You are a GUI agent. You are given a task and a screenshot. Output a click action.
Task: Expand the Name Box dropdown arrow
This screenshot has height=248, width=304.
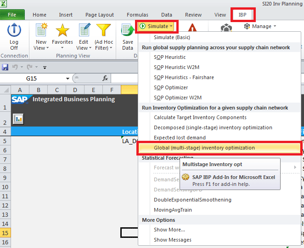click(68, 79)
